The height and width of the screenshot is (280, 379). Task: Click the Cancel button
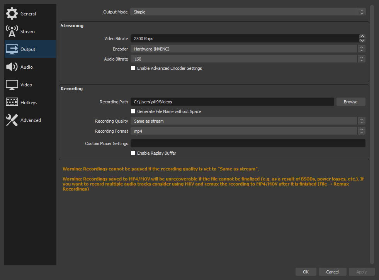(x=332, y=272)
